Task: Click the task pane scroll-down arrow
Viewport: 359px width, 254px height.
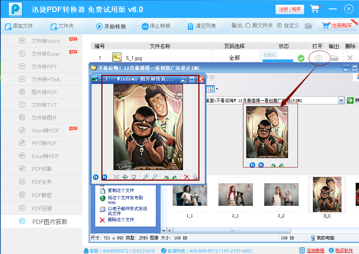Action: (x=164, y=230)
